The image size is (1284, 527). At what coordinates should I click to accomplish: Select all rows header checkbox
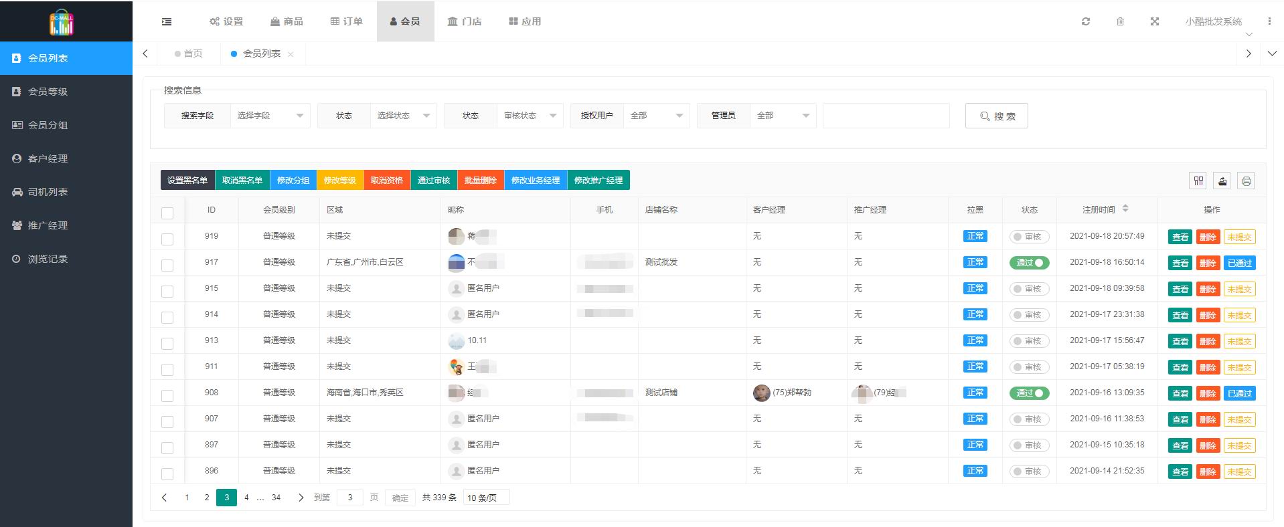tap(167, 213)
